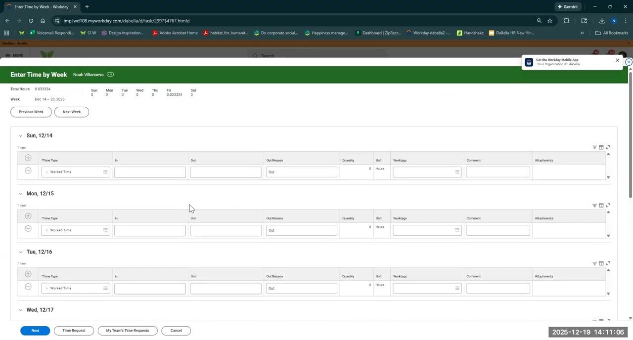The height and width of the screenshot is (340, 633).
Task: Open Time Type prompt list for Mon, 12/15
Action: (x=105, y=230)
